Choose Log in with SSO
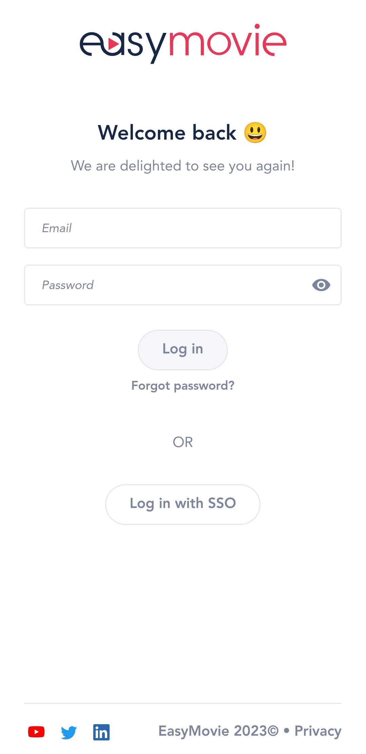 click(183, 504)
